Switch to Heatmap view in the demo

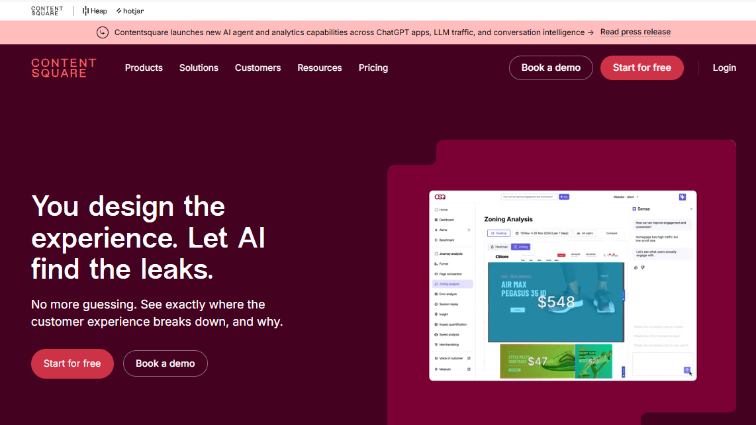coord(499,246)
